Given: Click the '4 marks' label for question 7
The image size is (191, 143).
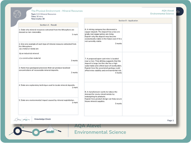Looking at the screenshot, I should pos(118,73).
